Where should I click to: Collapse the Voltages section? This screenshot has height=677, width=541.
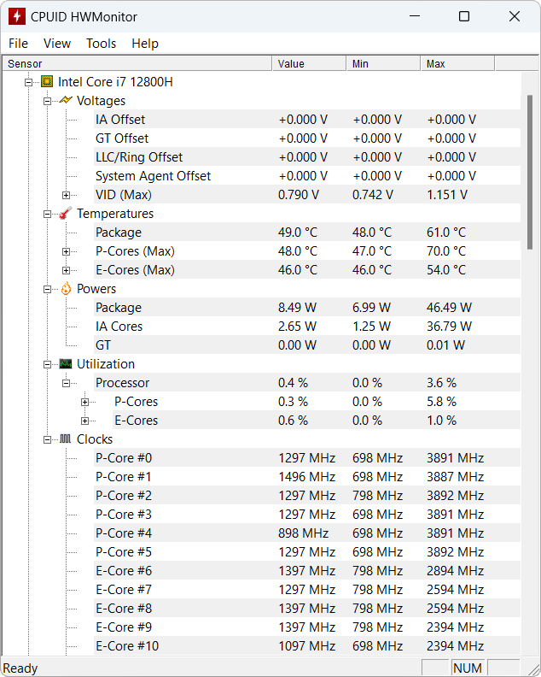(x=48, y=101)
